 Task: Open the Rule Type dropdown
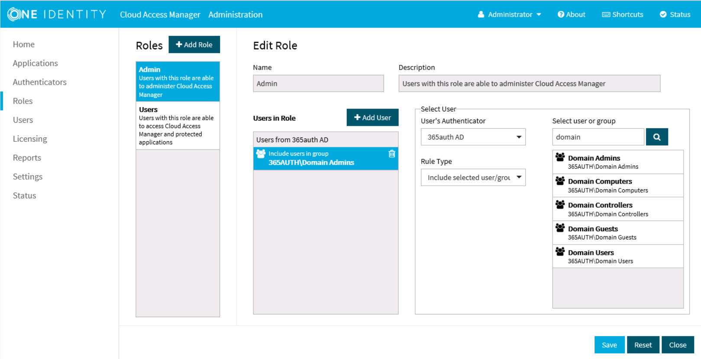pyautogui.click(x=473, y=178)
